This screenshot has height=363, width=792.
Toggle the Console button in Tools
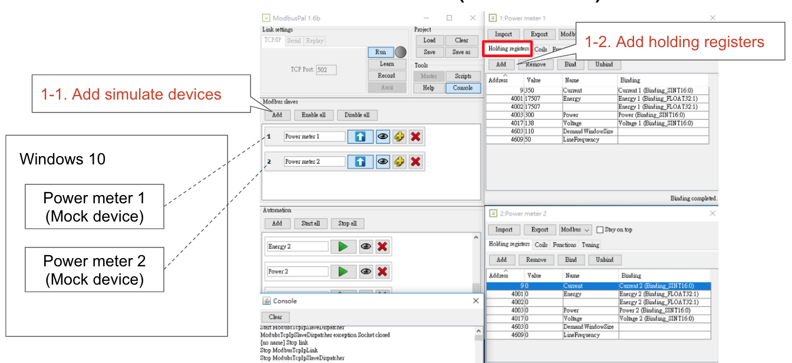(x=463, y=88)
